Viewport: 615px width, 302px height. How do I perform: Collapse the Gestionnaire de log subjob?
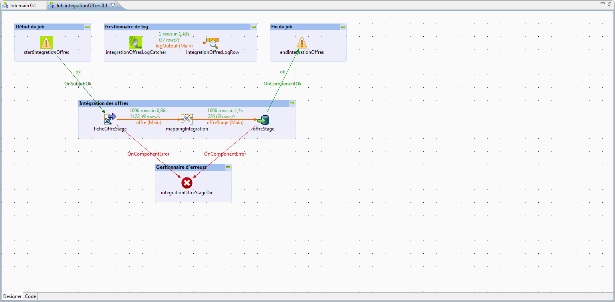[x=254, y=27]
